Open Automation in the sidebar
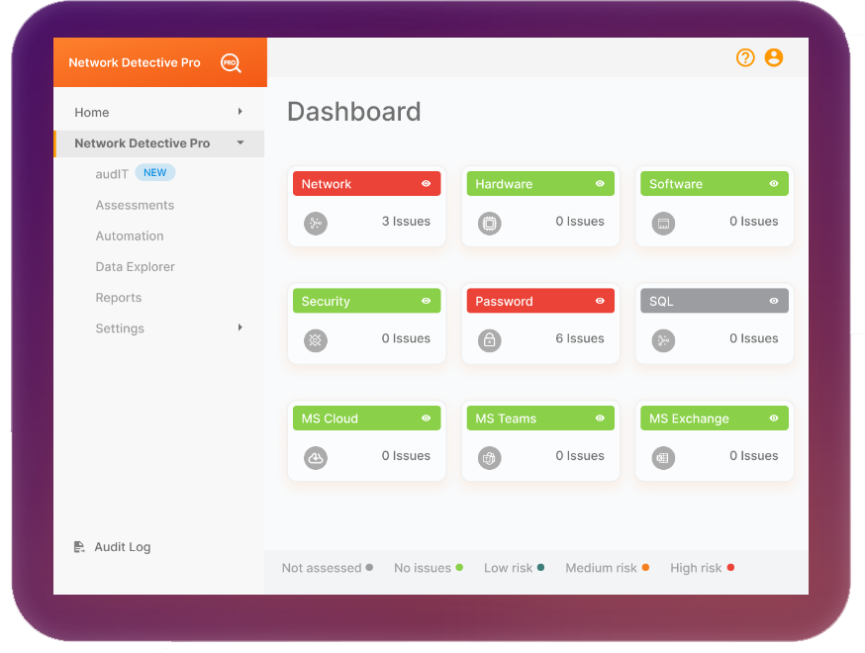865x653 pixels. coord(130,236)
